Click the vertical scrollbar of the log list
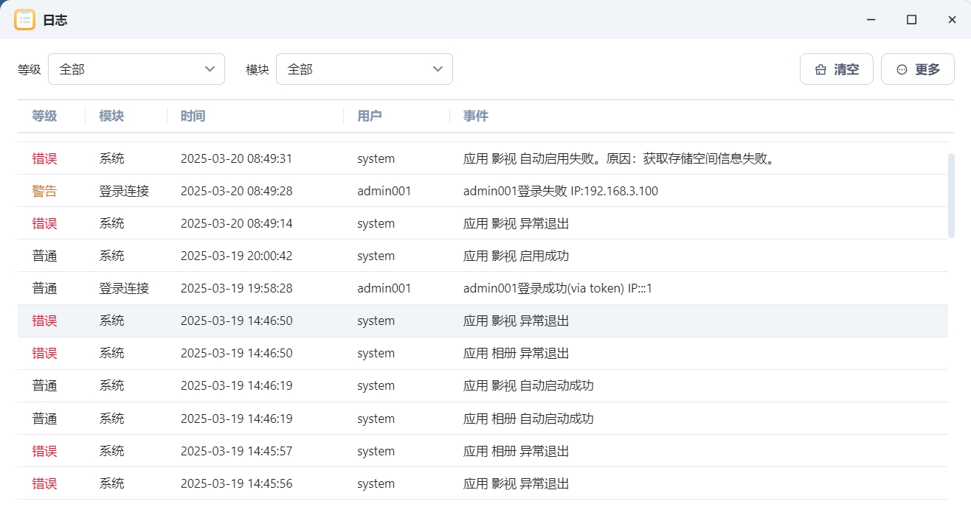971x518 pixels. click(x=951, y=195)
